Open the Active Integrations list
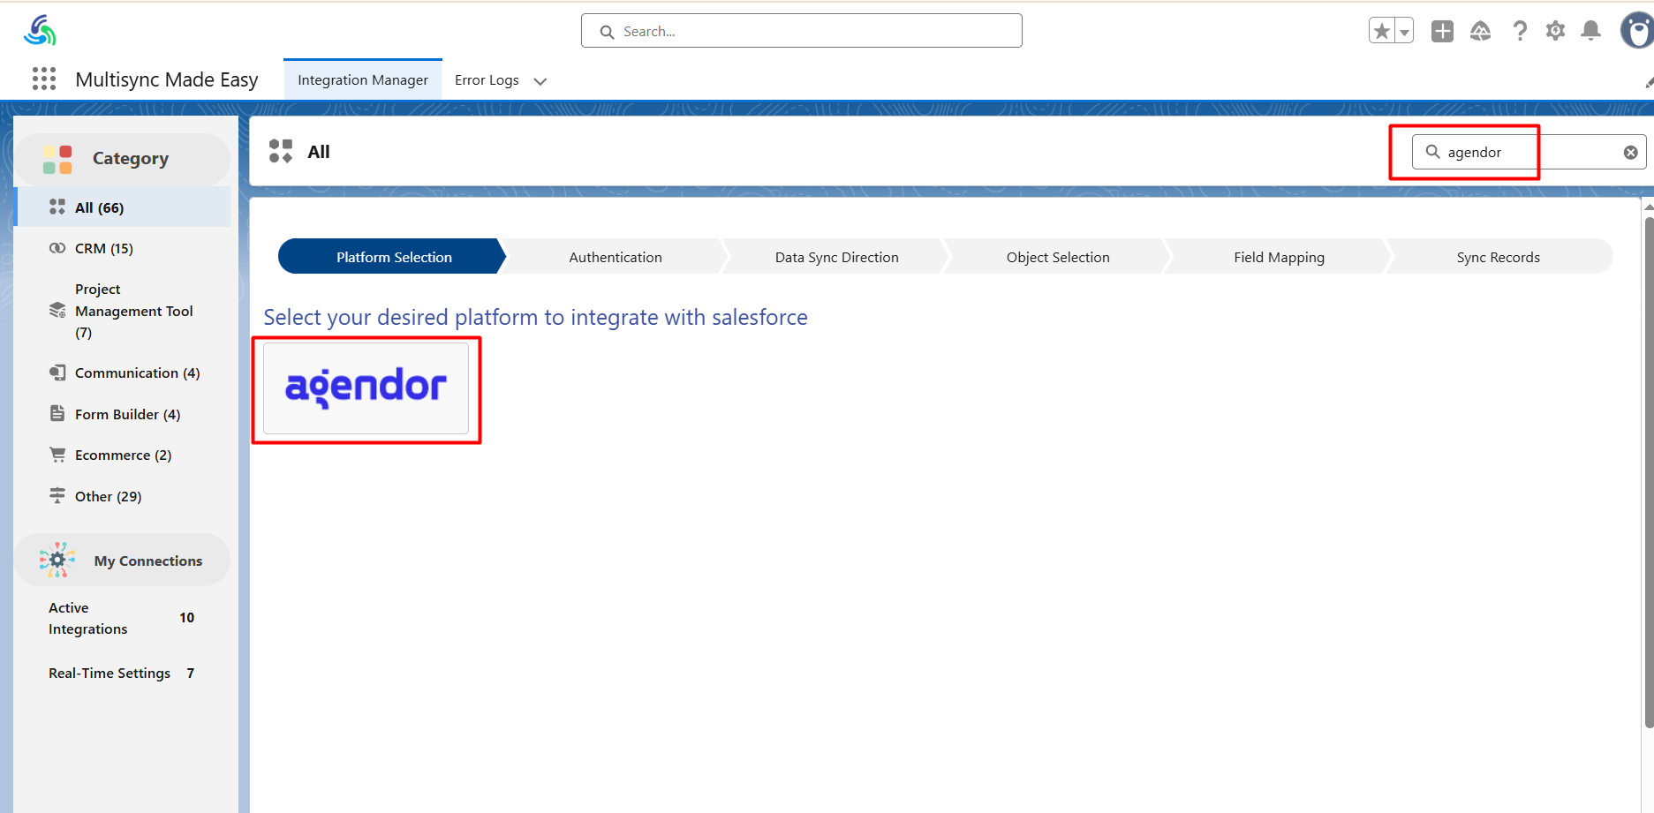The height and width of the screenshot is (813, 1654). tap(88, 618)
